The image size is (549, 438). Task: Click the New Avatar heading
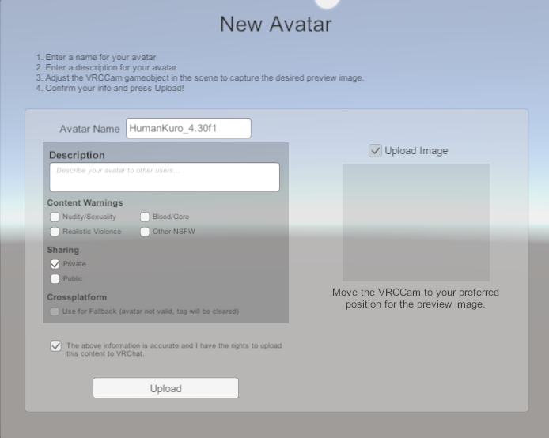pos(275,25)
